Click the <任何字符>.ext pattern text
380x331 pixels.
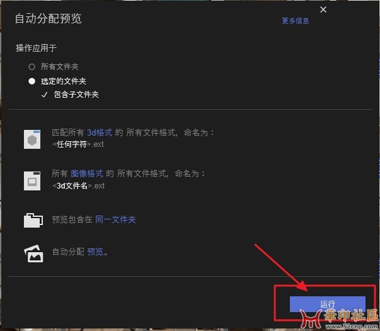(x=78, y=144)
